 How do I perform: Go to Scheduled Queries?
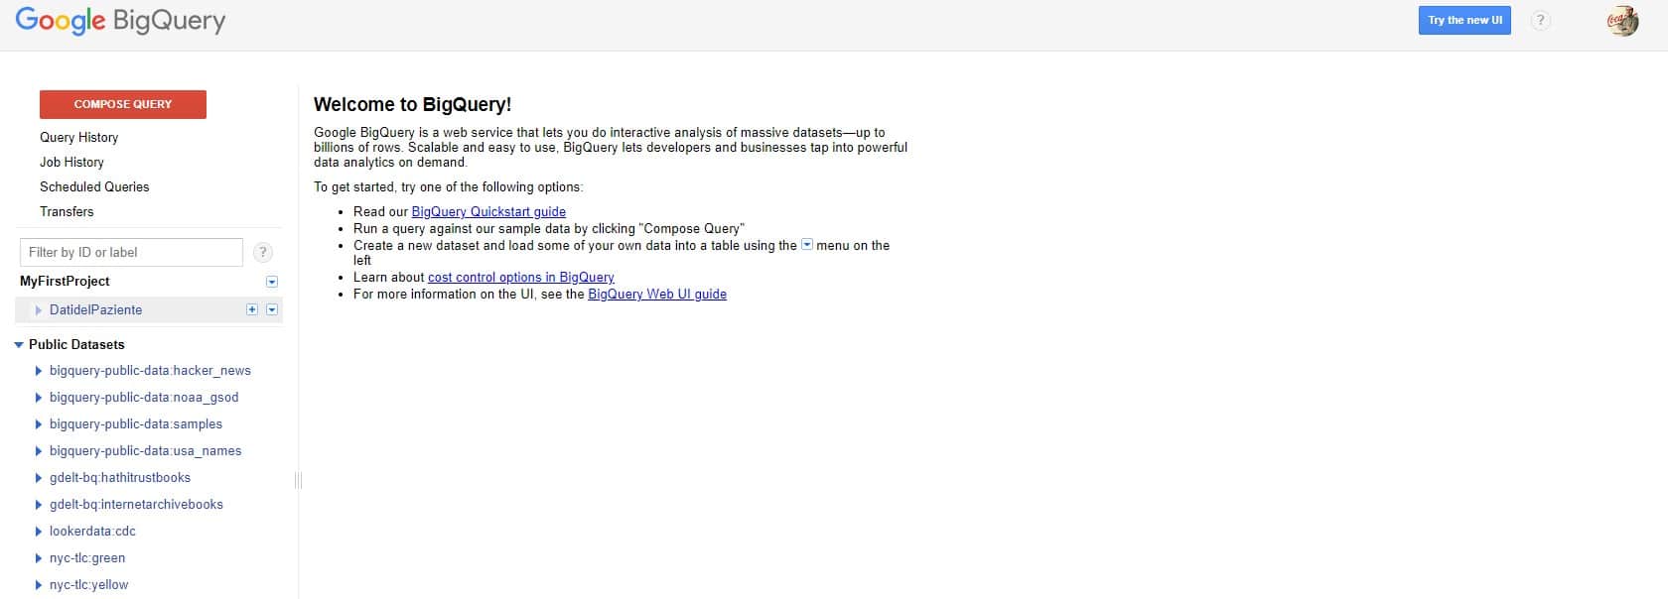pos(94,187)
